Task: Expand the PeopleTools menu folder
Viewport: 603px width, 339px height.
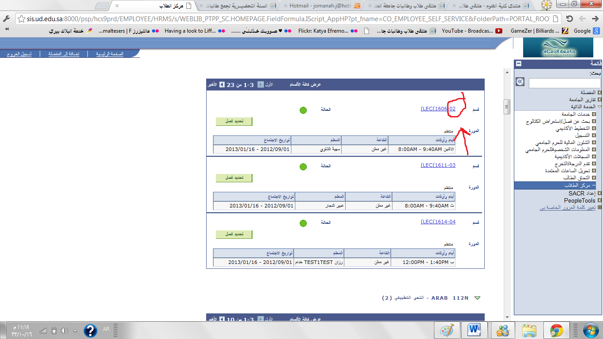Action: click(x=599, y=200)
